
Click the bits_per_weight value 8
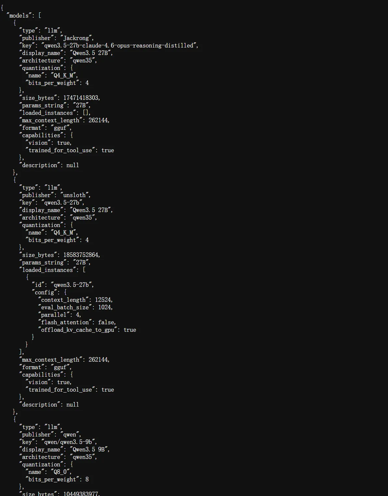tap(87, 479)
